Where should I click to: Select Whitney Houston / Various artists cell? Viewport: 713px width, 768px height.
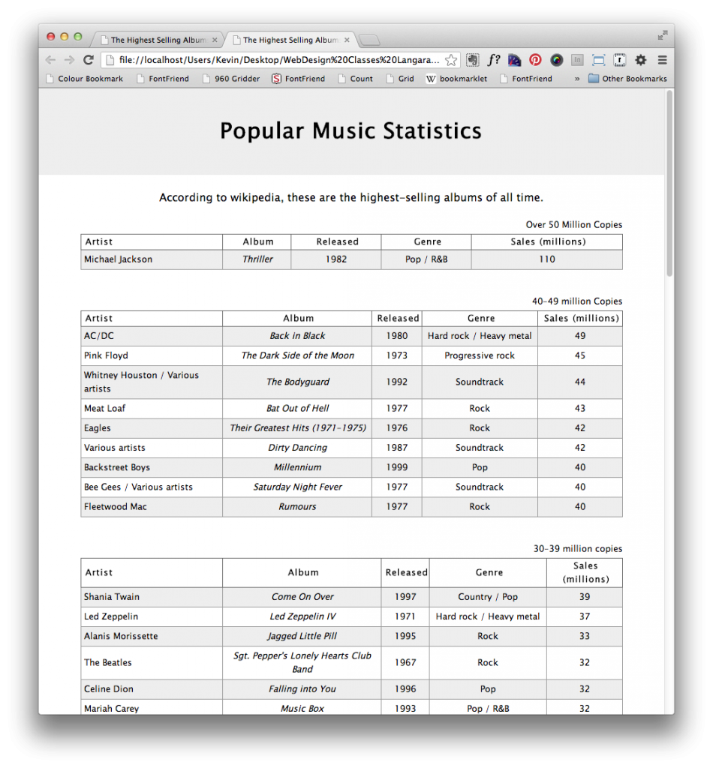pos(152,382)
